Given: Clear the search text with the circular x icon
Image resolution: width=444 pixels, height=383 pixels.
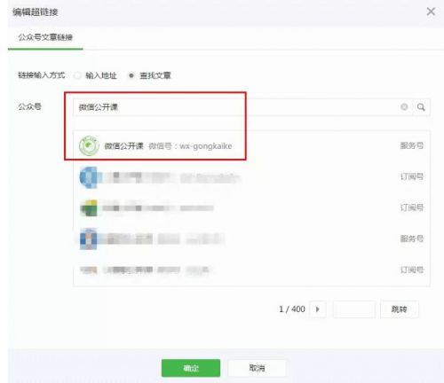Looking at the screenshot, I should pos(404,107).
